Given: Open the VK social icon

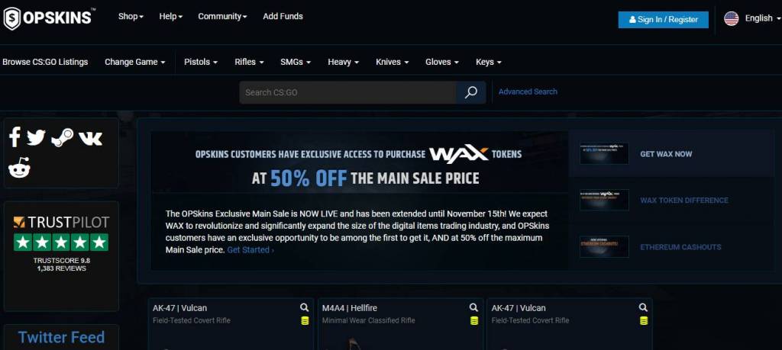Looking at the screenshot, I should coord(90,139).
